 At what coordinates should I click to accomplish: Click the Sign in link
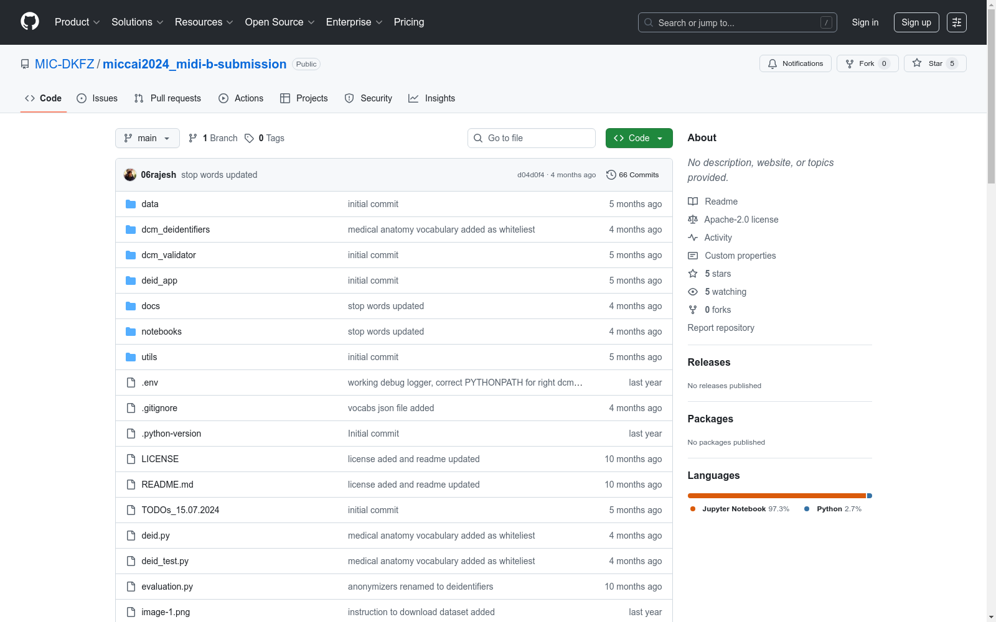pos(865,22)
